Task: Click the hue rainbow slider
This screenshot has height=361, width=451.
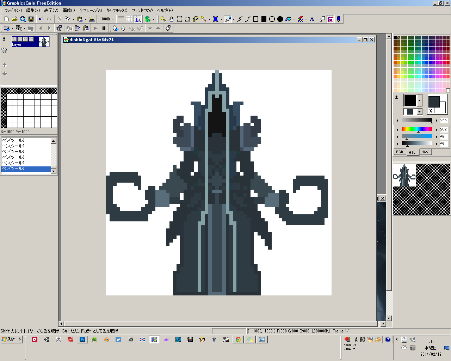Action: [416, 129]
